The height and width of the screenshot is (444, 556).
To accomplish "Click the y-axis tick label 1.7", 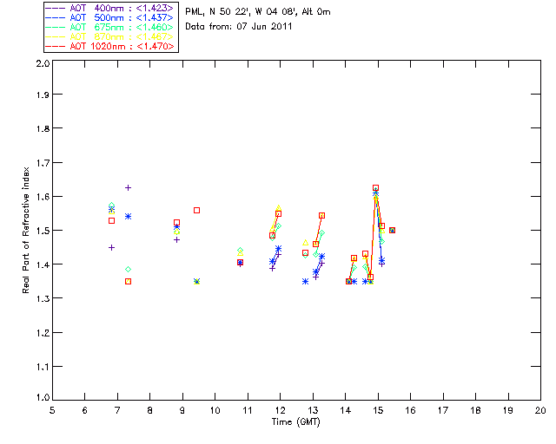I will (x=43, y=162).
